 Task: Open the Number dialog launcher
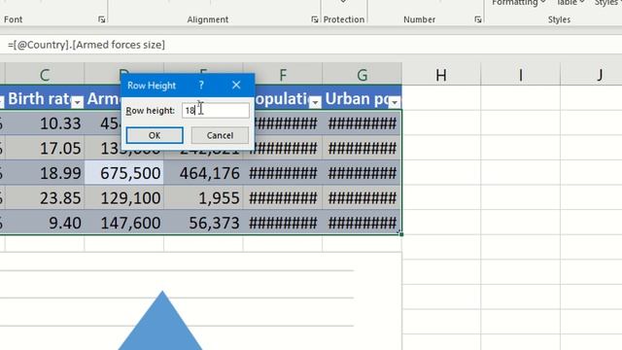(477, 19)
